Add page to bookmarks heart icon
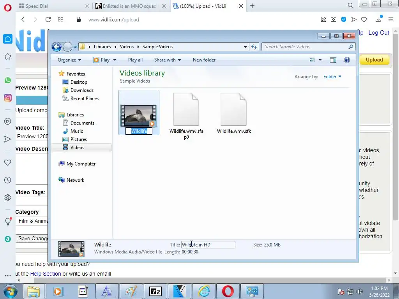 pyautogui.click(x=364, y=19)
